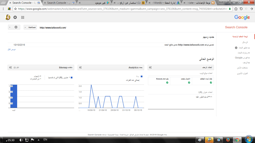This screenshot has height=143, width=255.
Task: Click the 05:30 taskbar clock
Action: (11, 140)
